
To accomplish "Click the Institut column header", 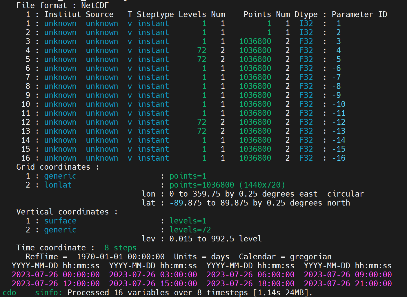I will pyautogui.click(x=62, y=14).
